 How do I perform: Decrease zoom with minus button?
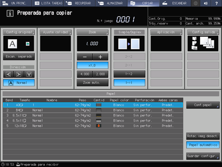[x=85, y=57]
